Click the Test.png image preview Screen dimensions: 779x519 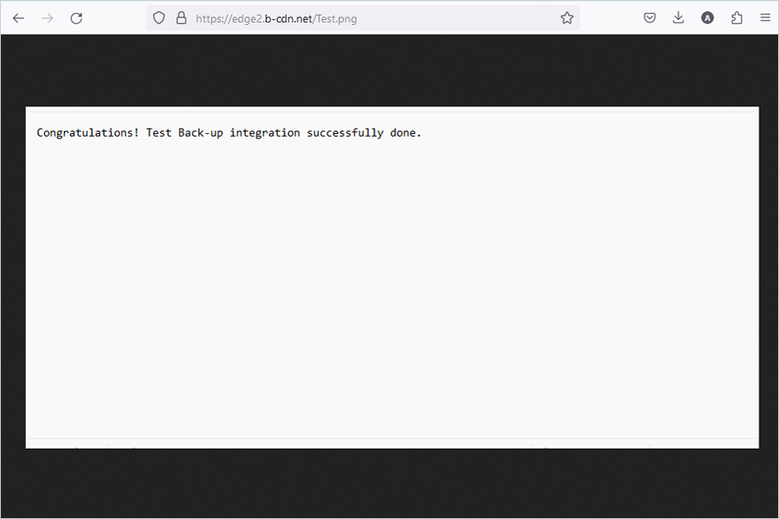392,278
